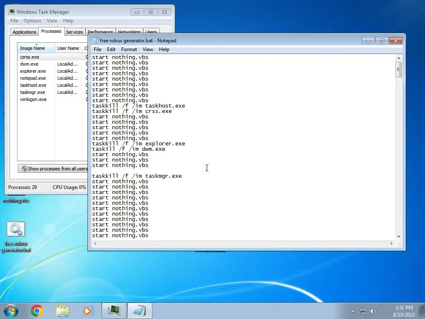Image resolution: width=425 pixels, height=319 pixels.
Task: Open the network tray icon
Action: point(363,311)
